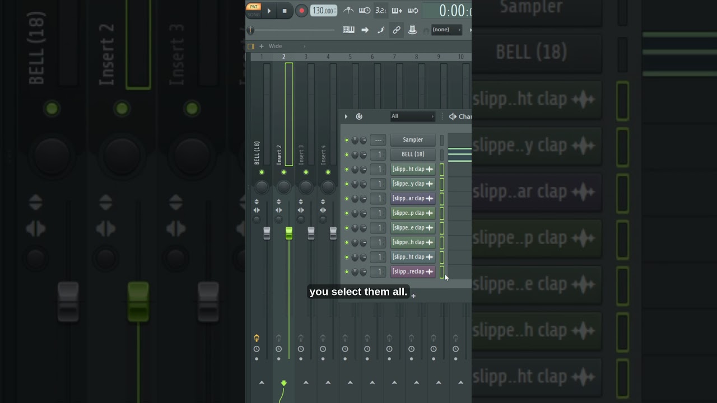The width and height of the screenshot is (717, 403).
Task: Add a channel with the plus button
Action: (413, 296)
